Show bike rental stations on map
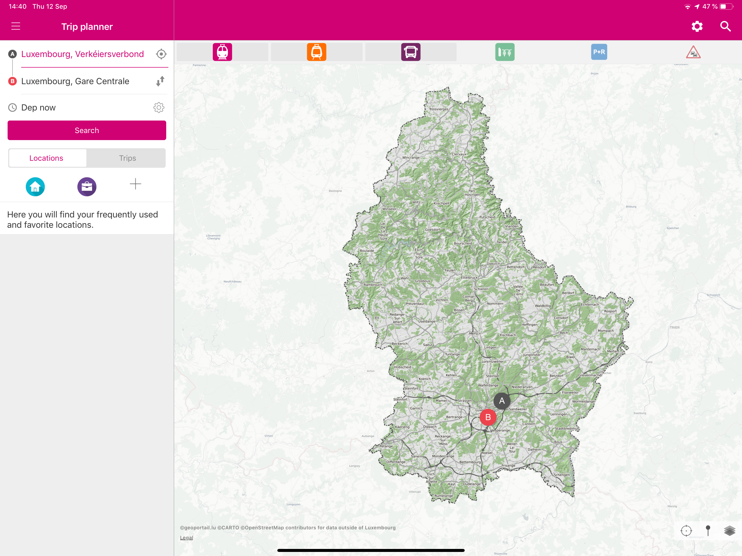This screenshot has height=556, width=742. coord(505,52)
